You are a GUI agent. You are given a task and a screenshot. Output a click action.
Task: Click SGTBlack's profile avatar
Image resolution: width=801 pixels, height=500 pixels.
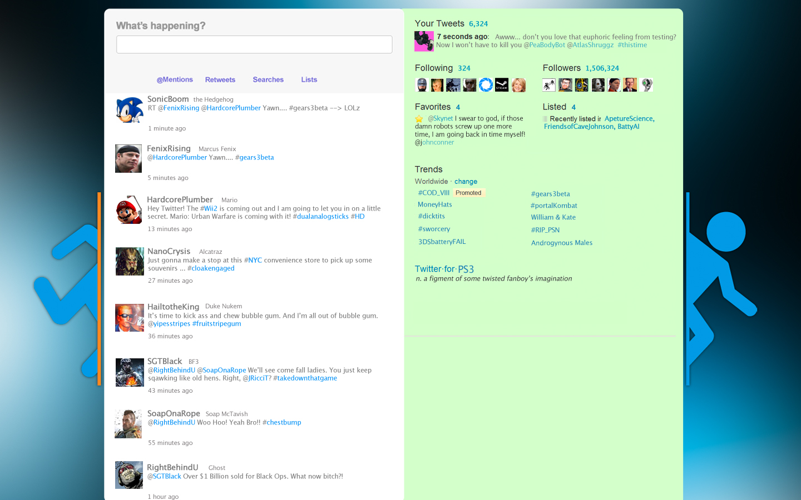[x=130, y=372]
